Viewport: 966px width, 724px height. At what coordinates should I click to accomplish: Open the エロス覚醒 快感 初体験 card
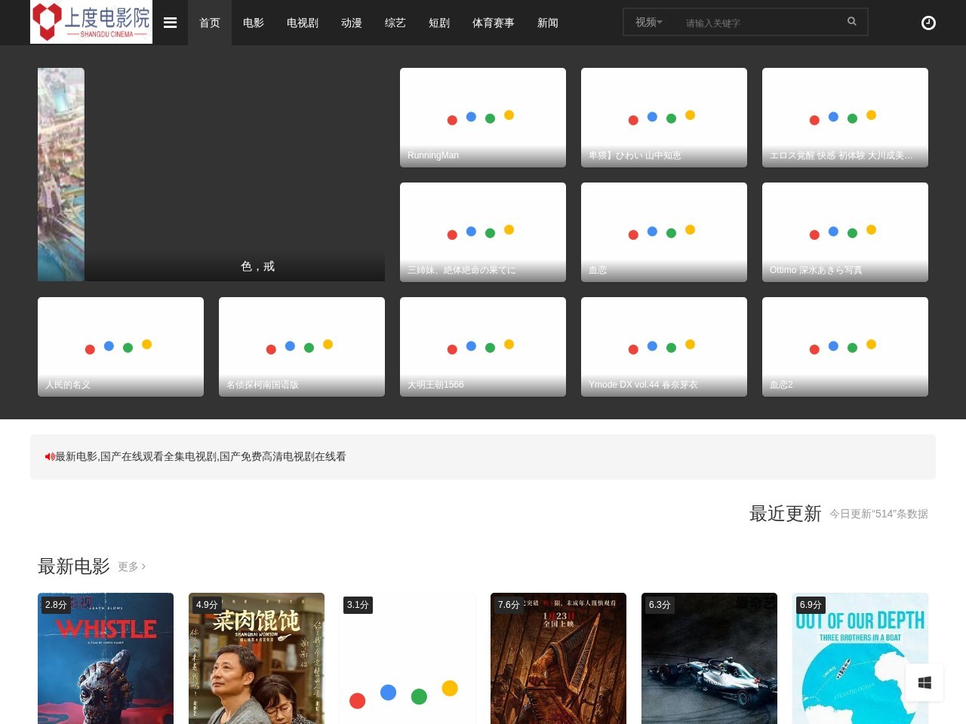[845, 118]
